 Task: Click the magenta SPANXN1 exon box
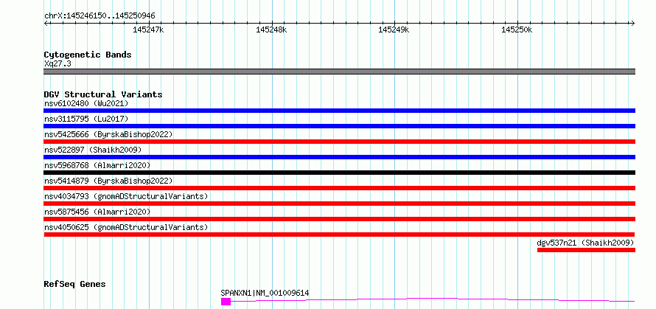click(x=226, y=302)
